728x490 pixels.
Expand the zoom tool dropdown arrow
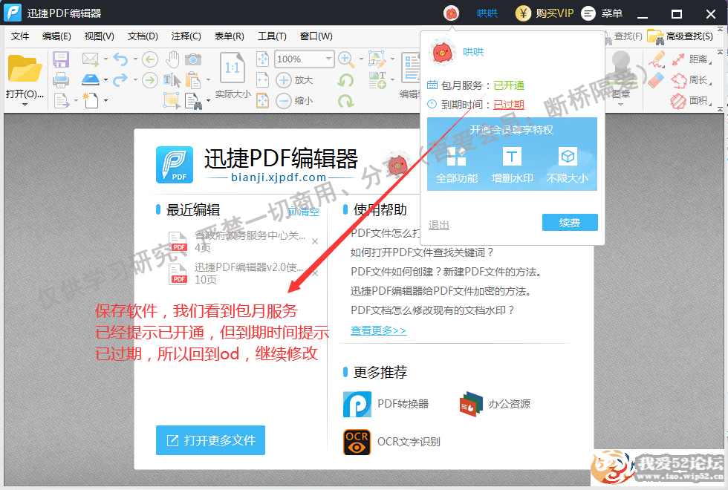point(361,59)
